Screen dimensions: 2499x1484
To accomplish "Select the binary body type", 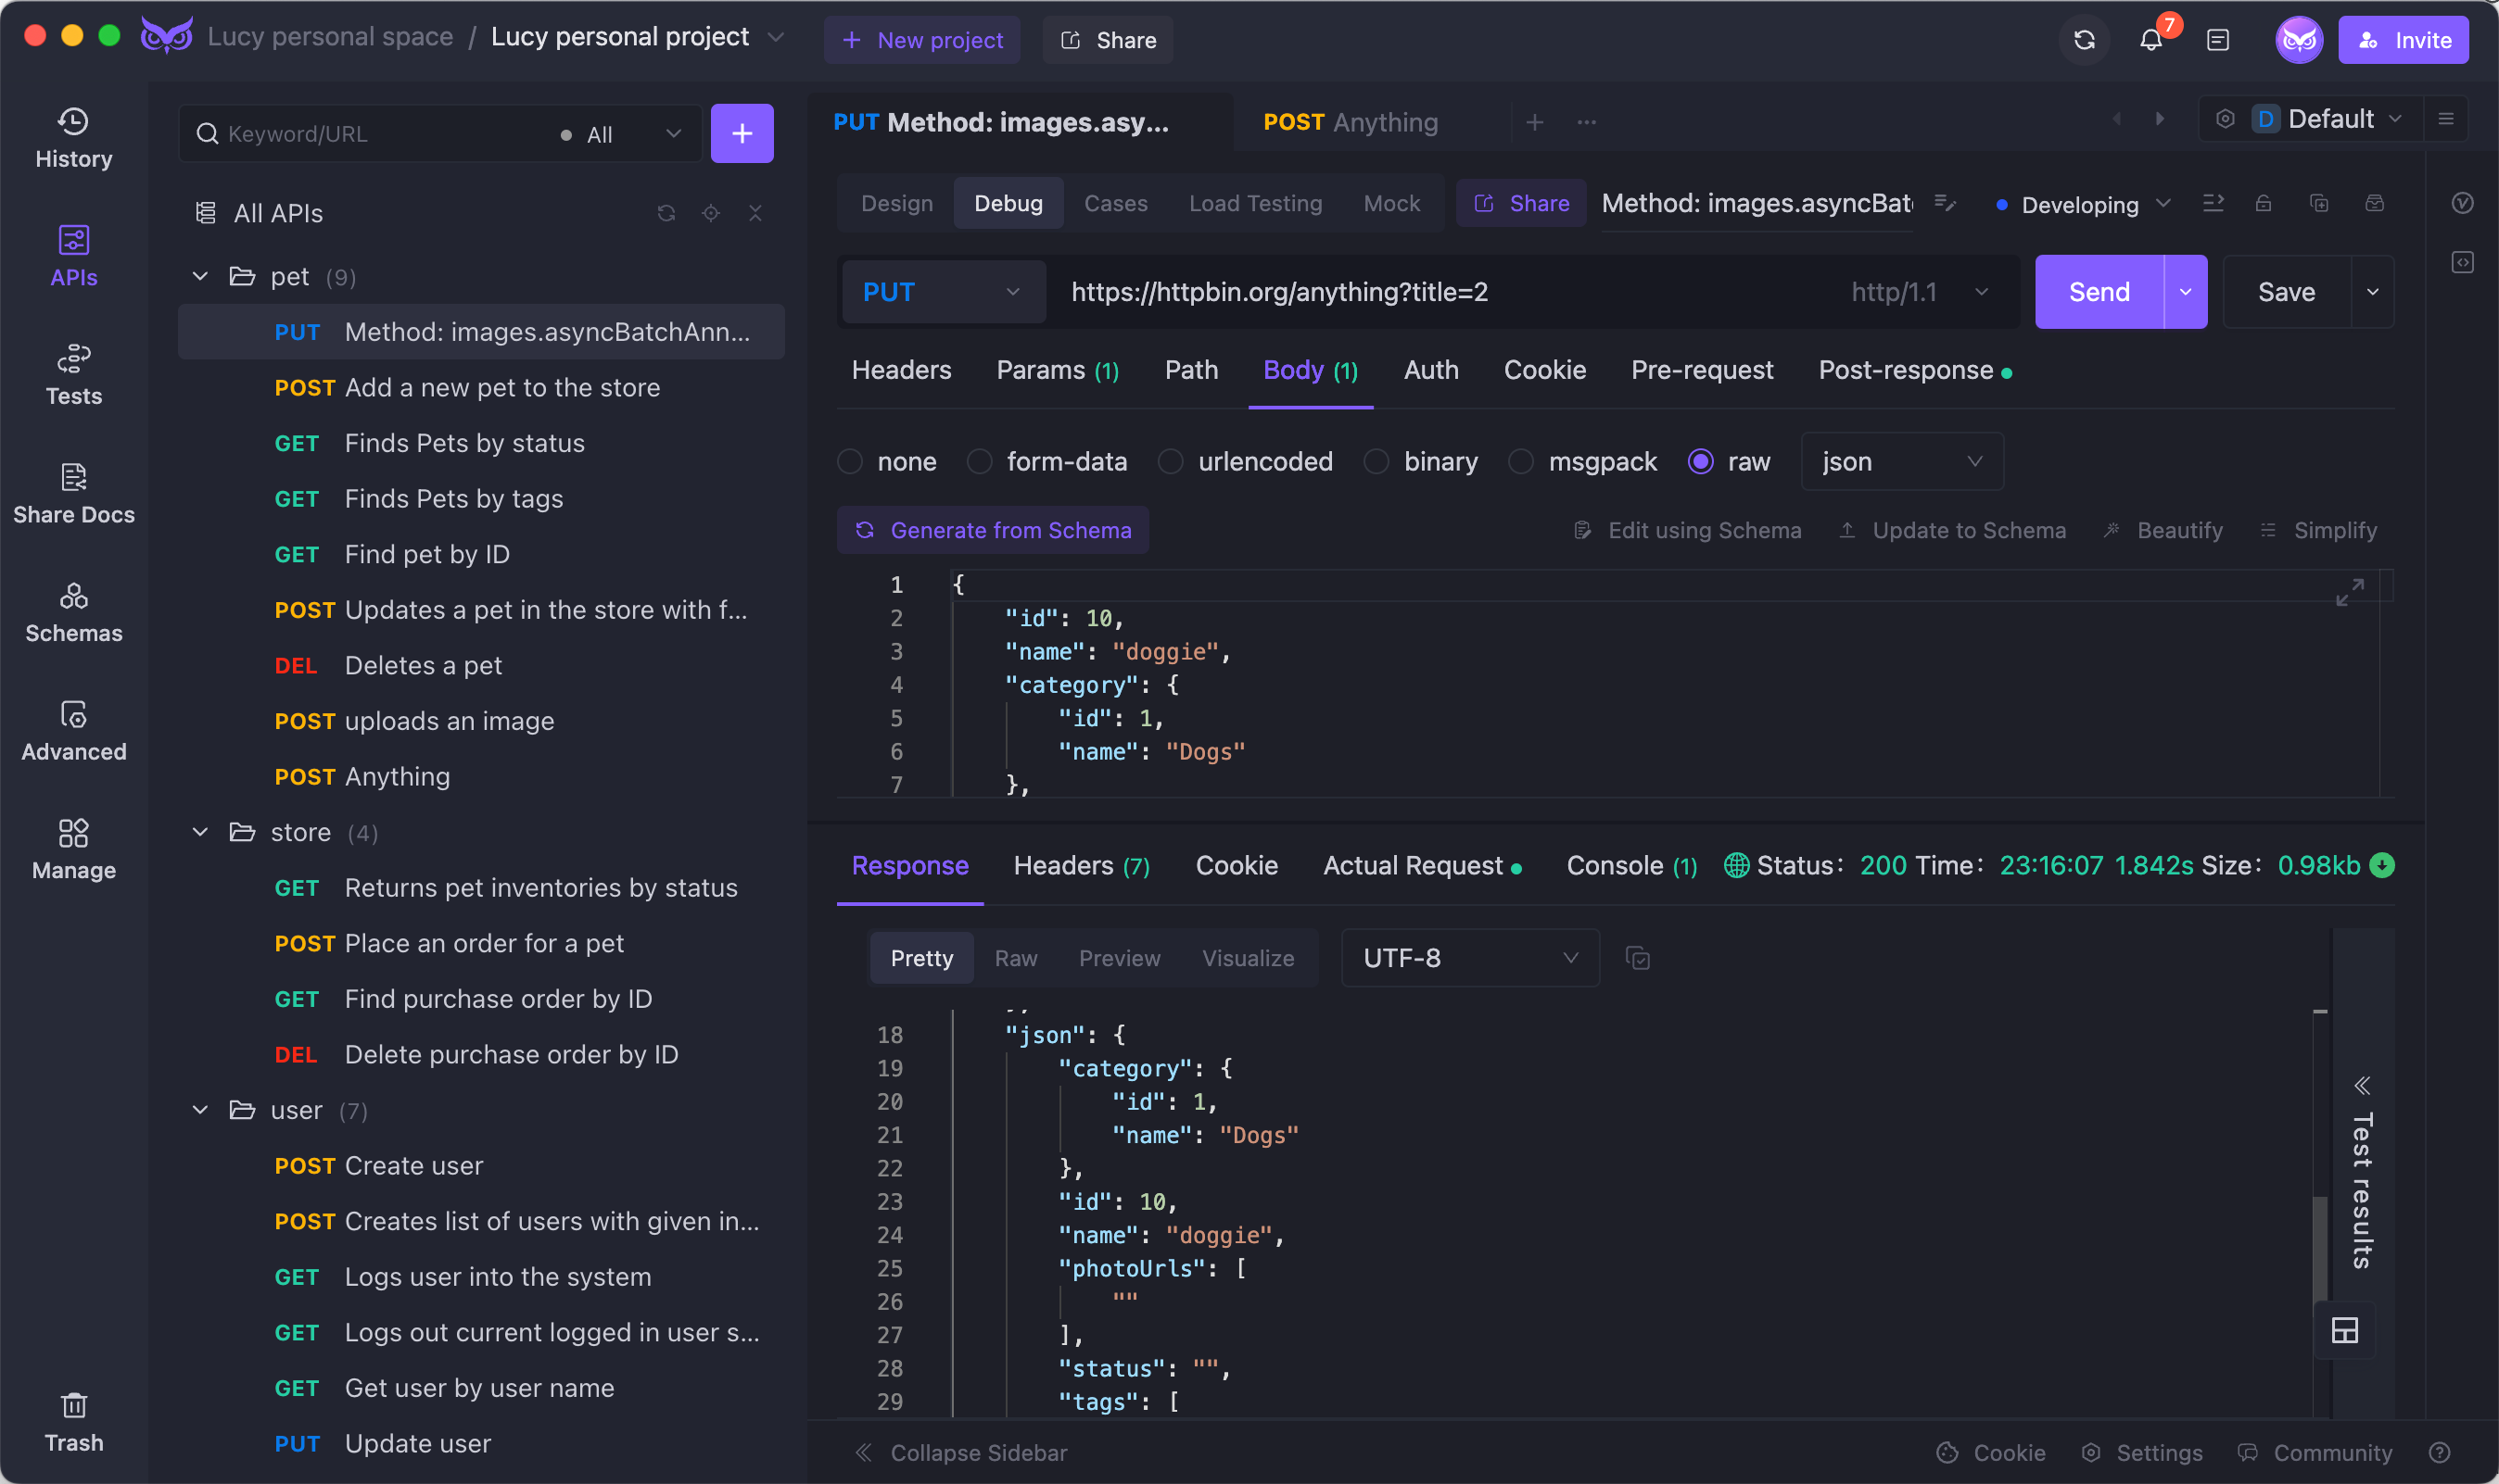I will click(1422, 461).
